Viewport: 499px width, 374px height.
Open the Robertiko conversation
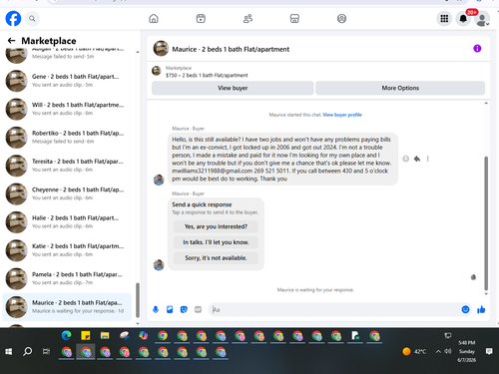67,137
